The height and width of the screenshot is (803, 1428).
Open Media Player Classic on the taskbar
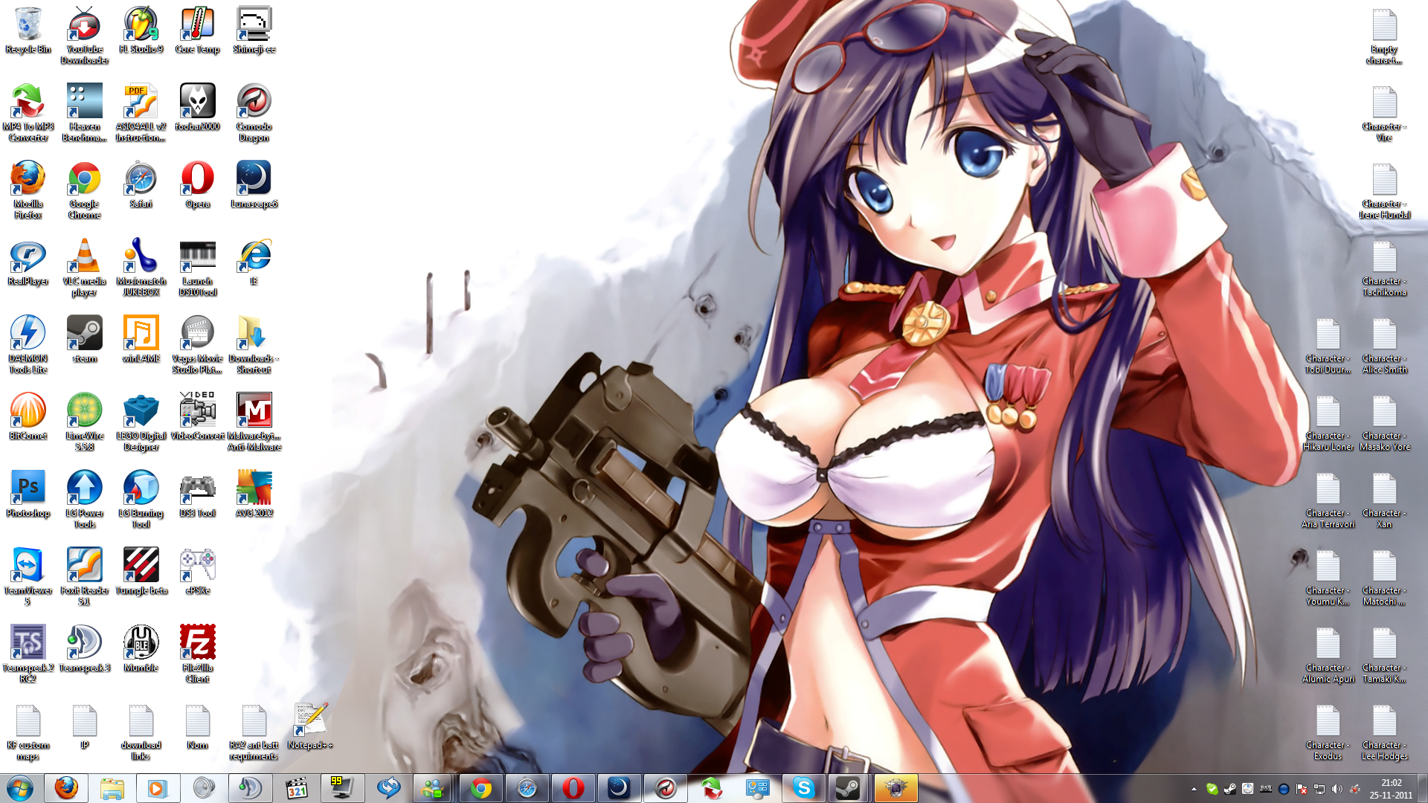[296, 788]
